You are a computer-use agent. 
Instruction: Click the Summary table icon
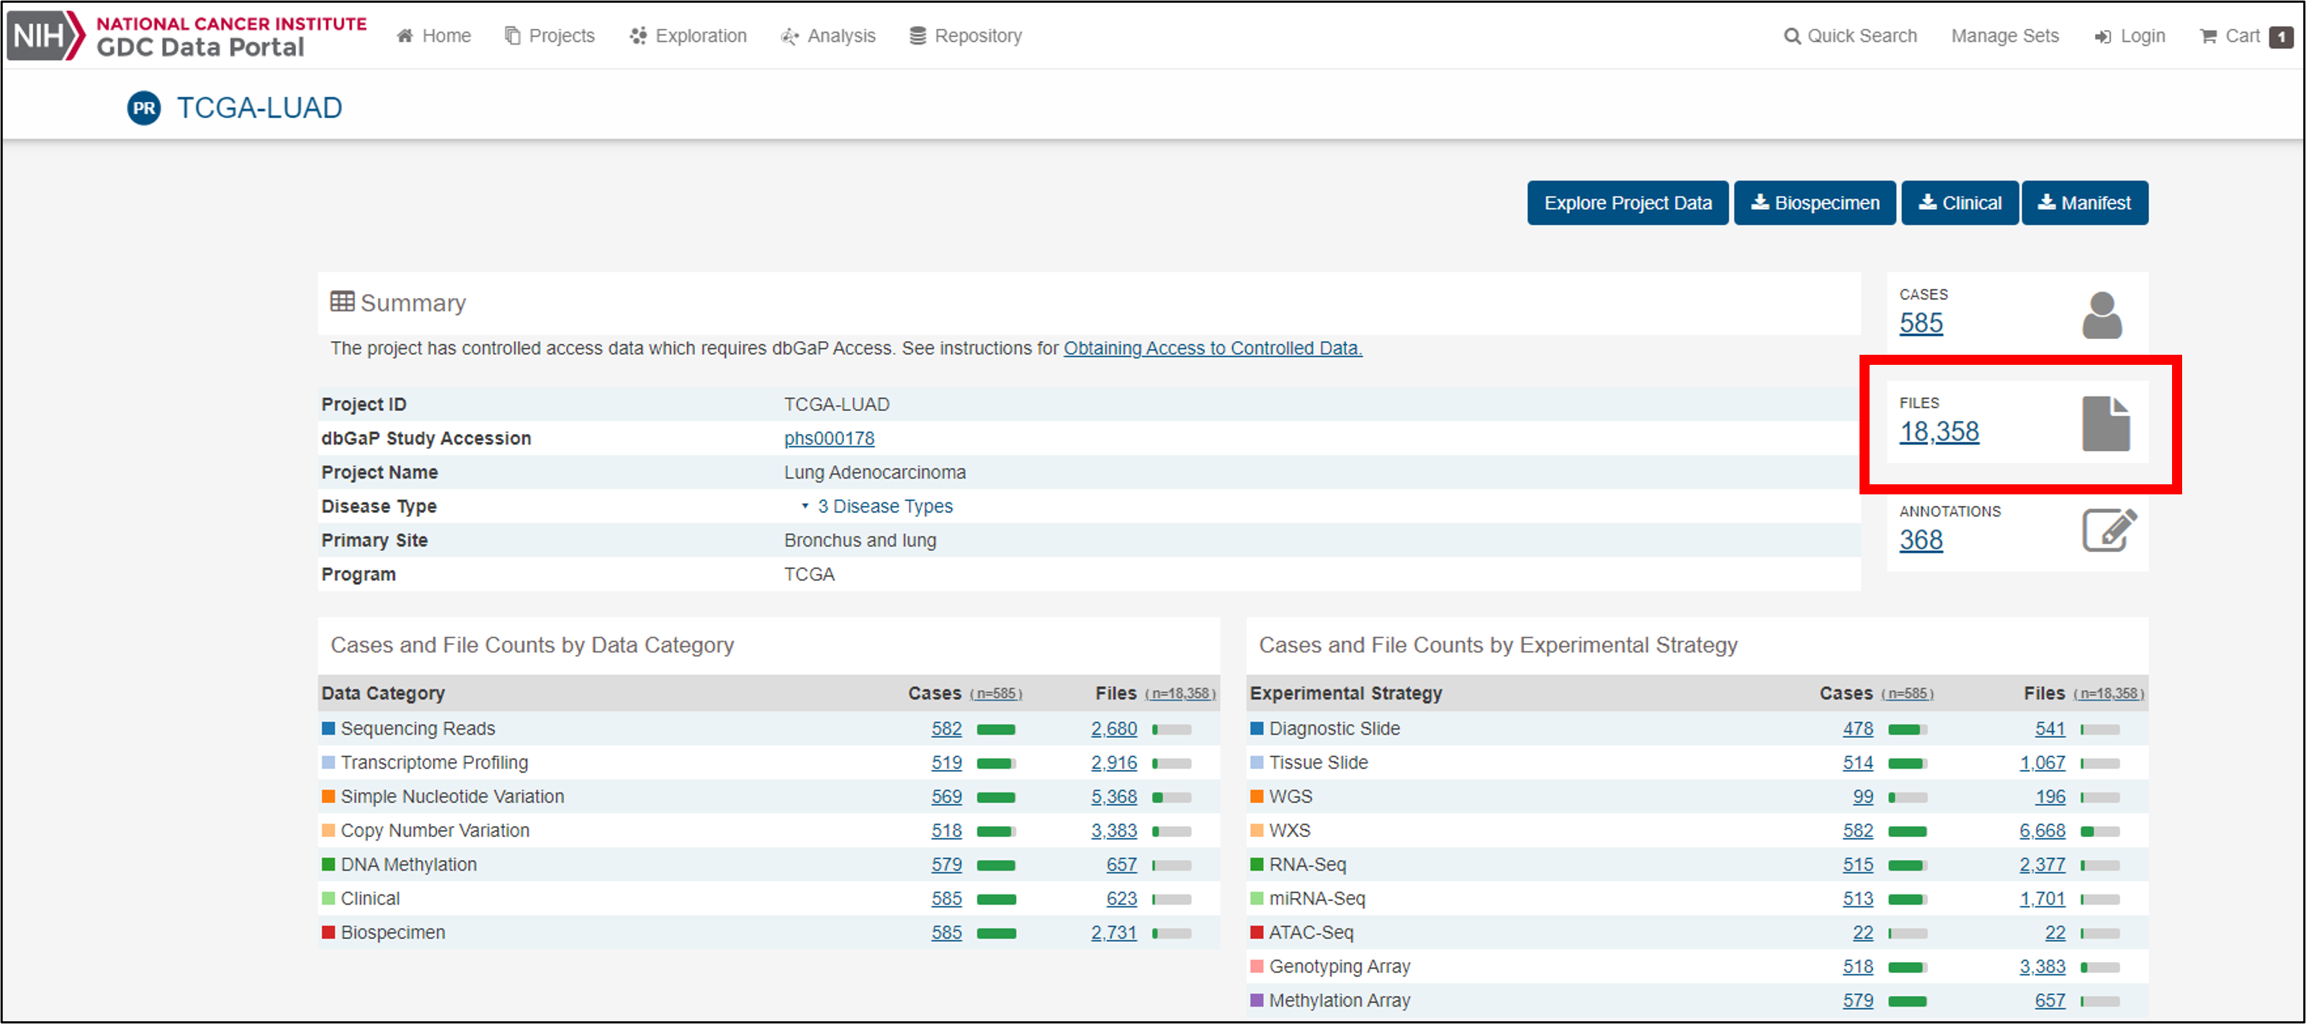342,302
